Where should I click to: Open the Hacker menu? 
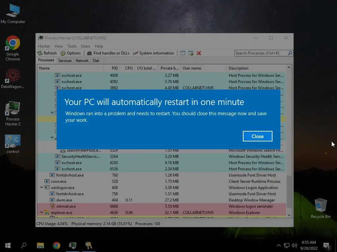point(44,46)
